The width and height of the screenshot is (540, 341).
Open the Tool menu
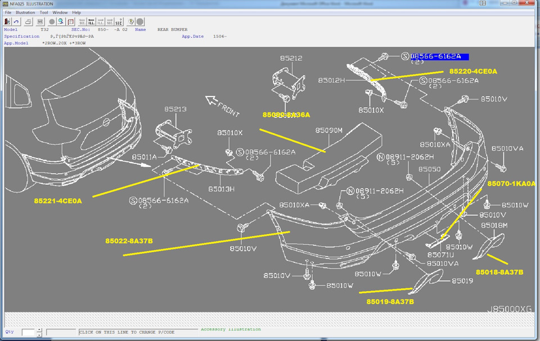point(44,12)
